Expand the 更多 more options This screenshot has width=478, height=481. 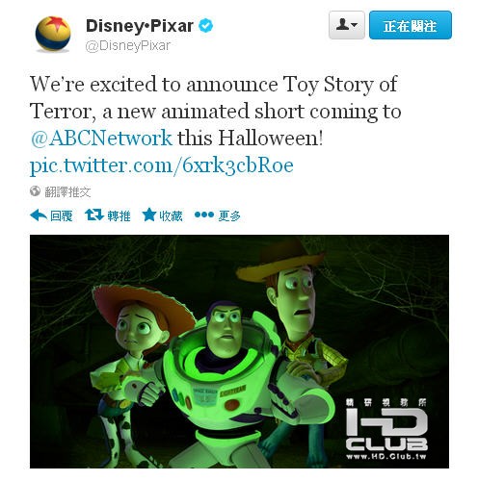(x=229, y=215)
